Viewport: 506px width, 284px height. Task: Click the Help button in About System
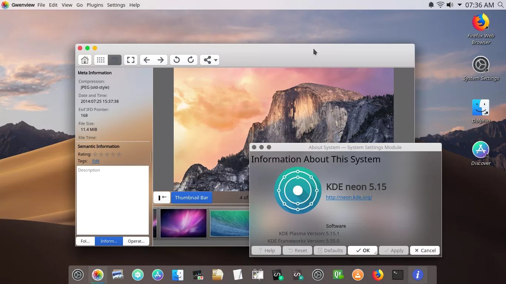tap(266, 250)
